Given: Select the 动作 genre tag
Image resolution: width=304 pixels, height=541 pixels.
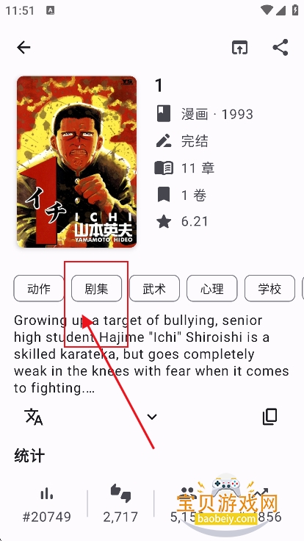Looking at the screenshot, I should [39, 288].
